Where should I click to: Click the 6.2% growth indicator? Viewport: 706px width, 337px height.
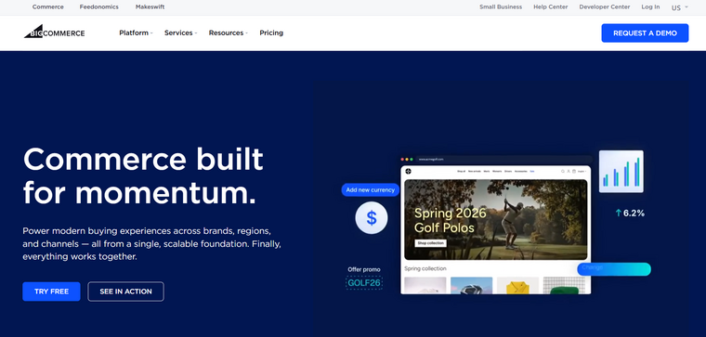click(630, 214)
